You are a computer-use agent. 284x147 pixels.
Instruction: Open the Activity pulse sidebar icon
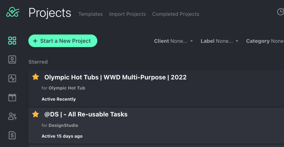point(12,78)
